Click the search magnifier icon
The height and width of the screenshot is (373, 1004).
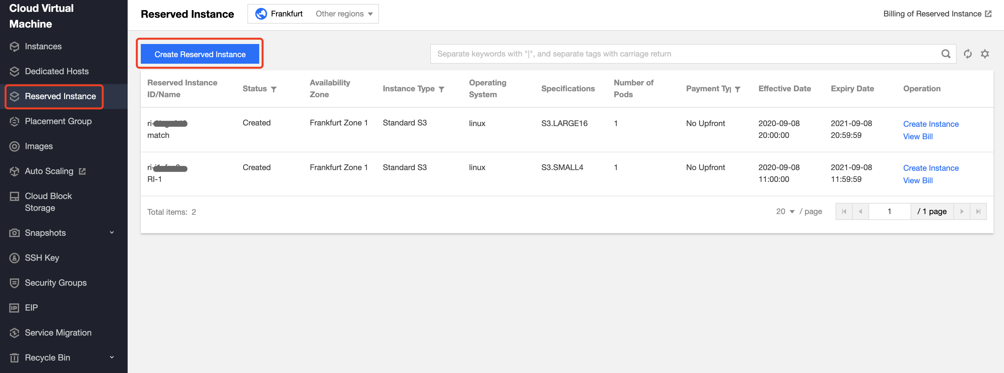coord(945,54)
